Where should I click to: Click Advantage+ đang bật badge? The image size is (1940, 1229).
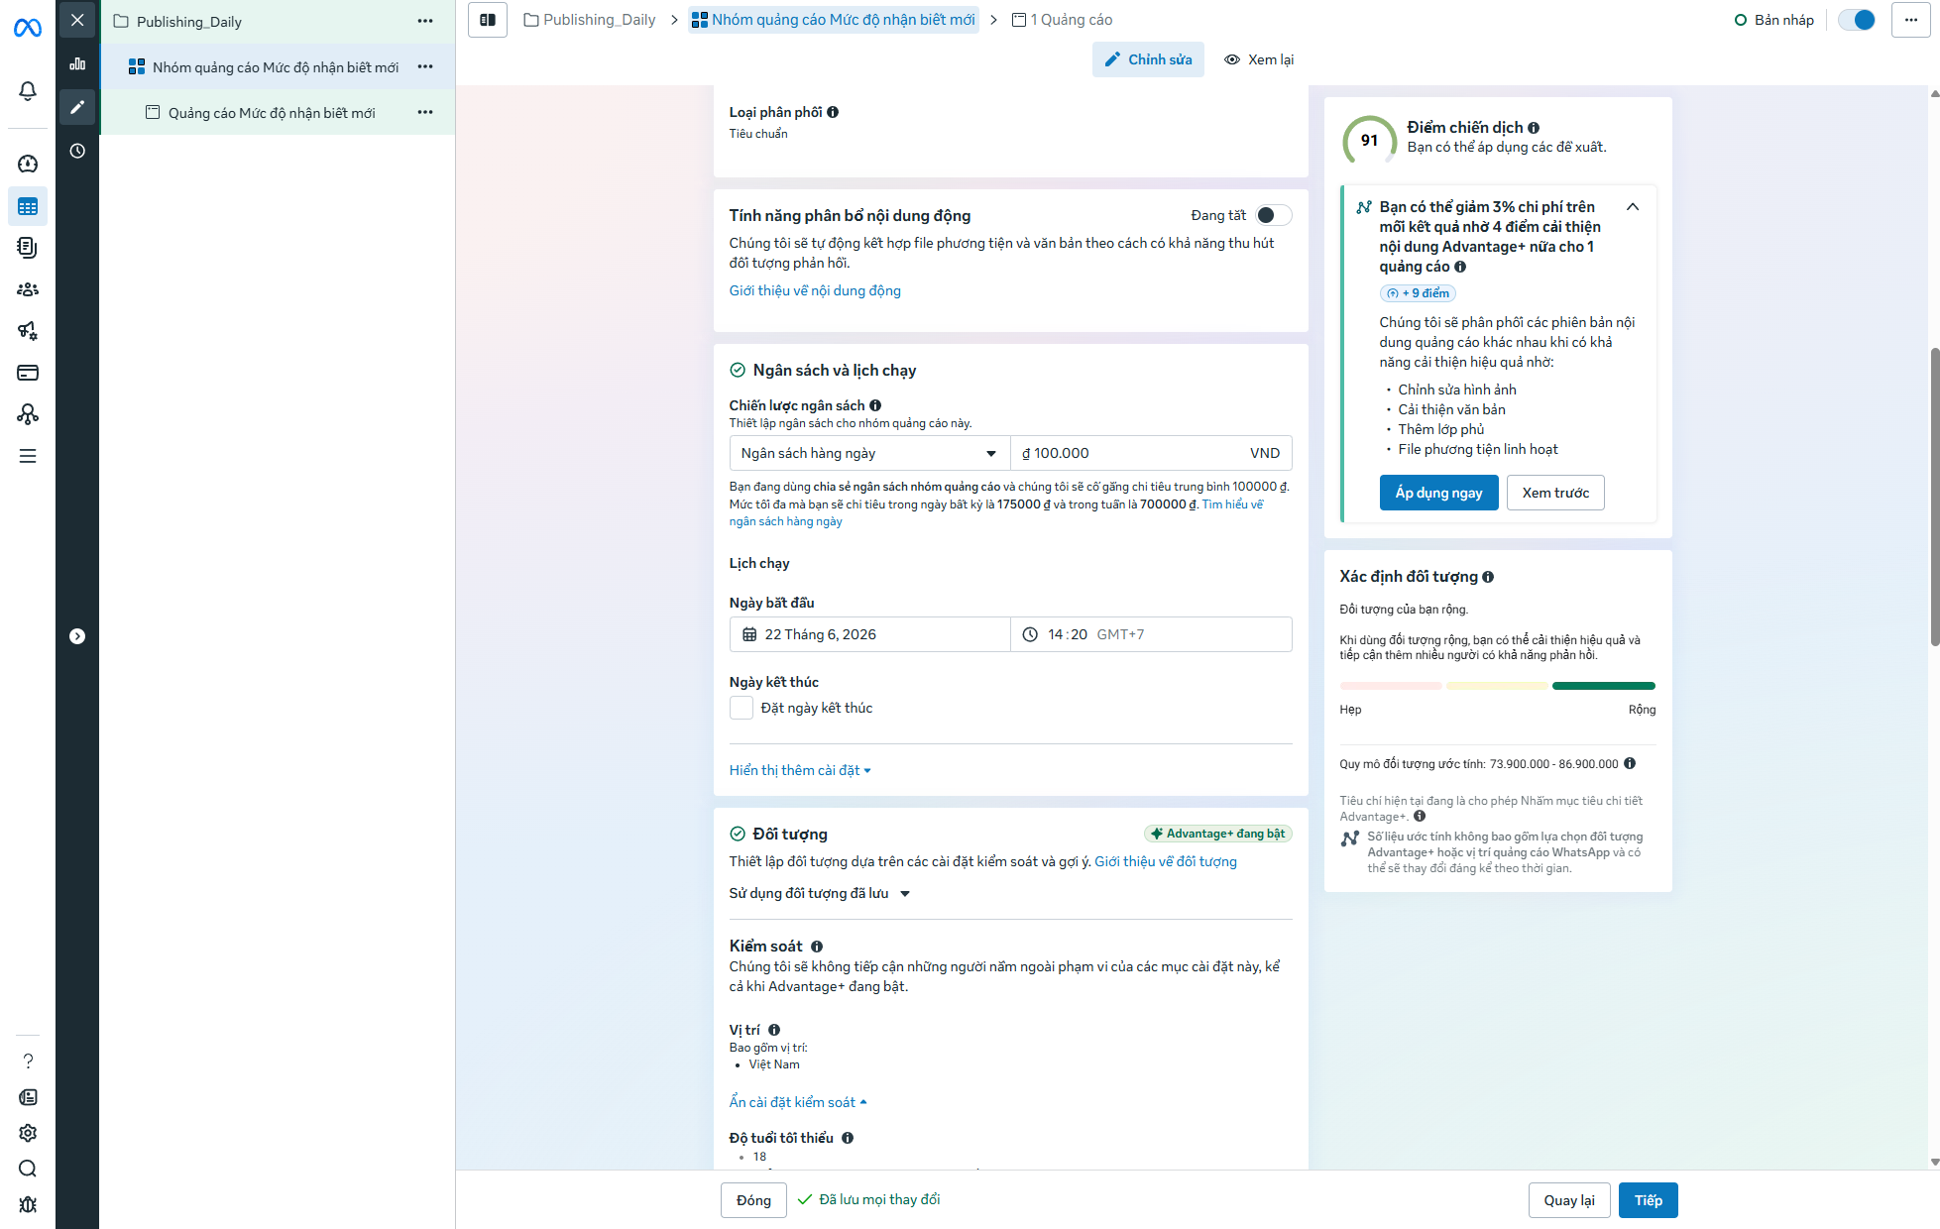tap(1217, 834)
